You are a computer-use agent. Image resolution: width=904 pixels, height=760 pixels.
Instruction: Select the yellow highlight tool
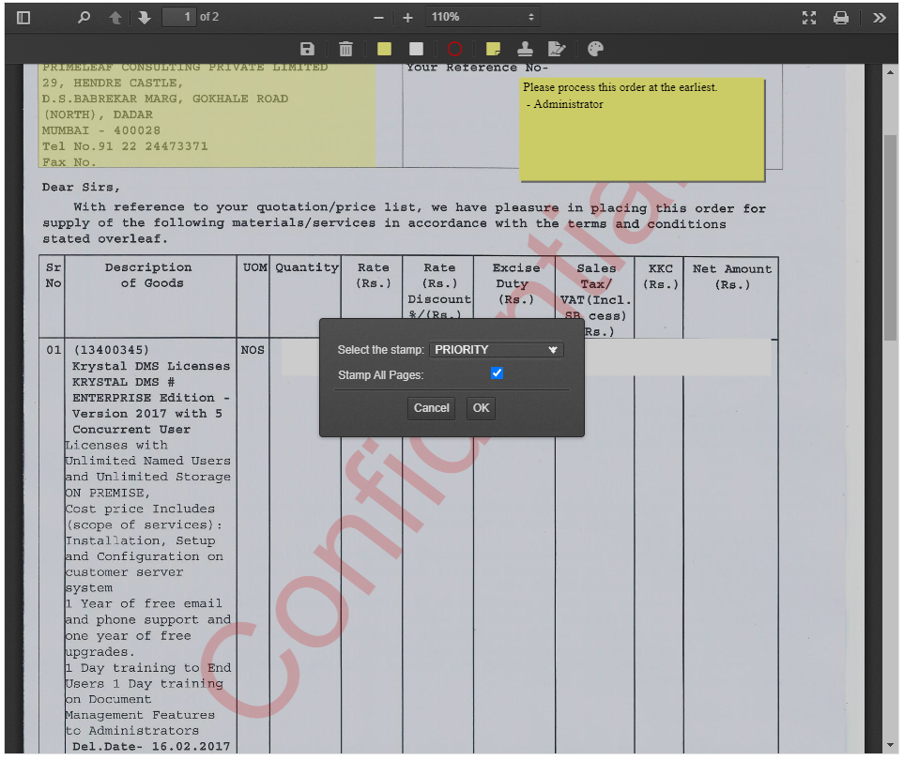click(x=384, y=49)
